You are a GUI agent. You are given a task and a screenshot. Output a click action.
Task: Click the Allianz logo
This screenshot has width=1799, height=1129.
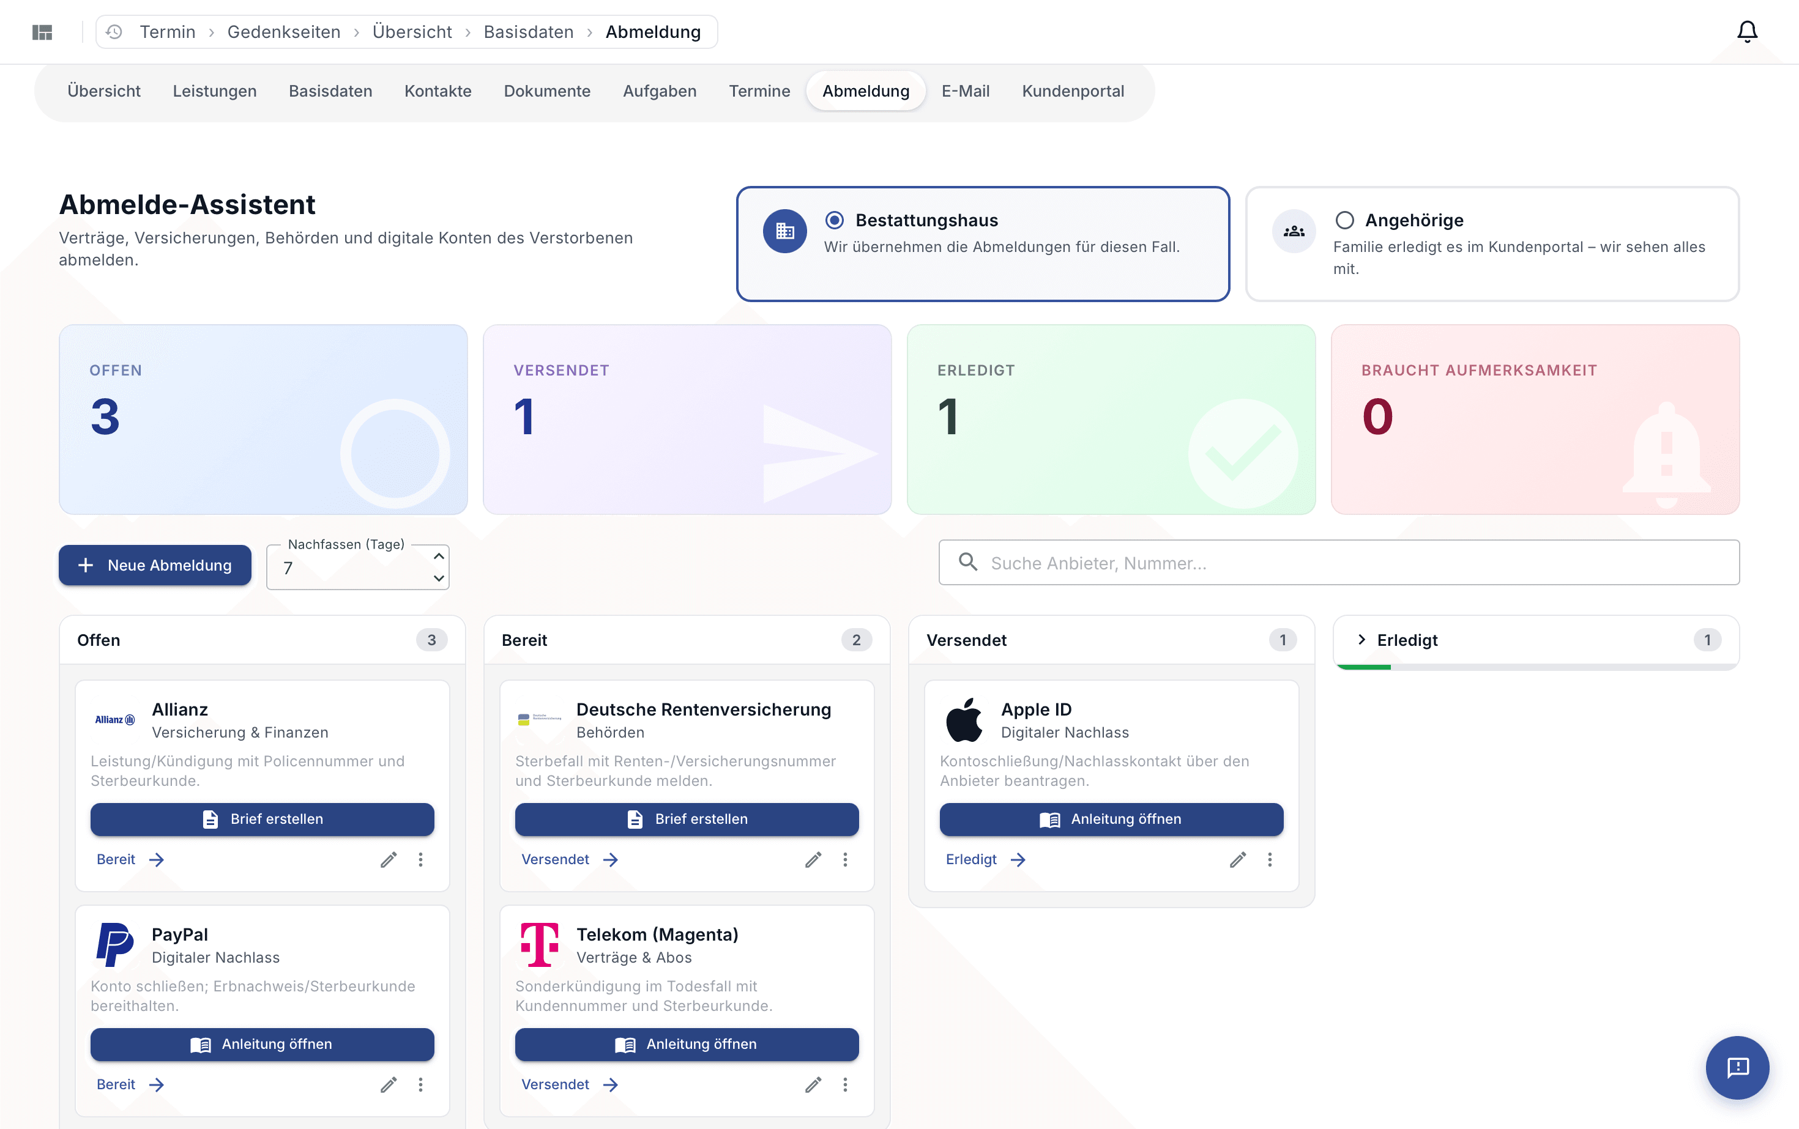click(x=114, y=720)
